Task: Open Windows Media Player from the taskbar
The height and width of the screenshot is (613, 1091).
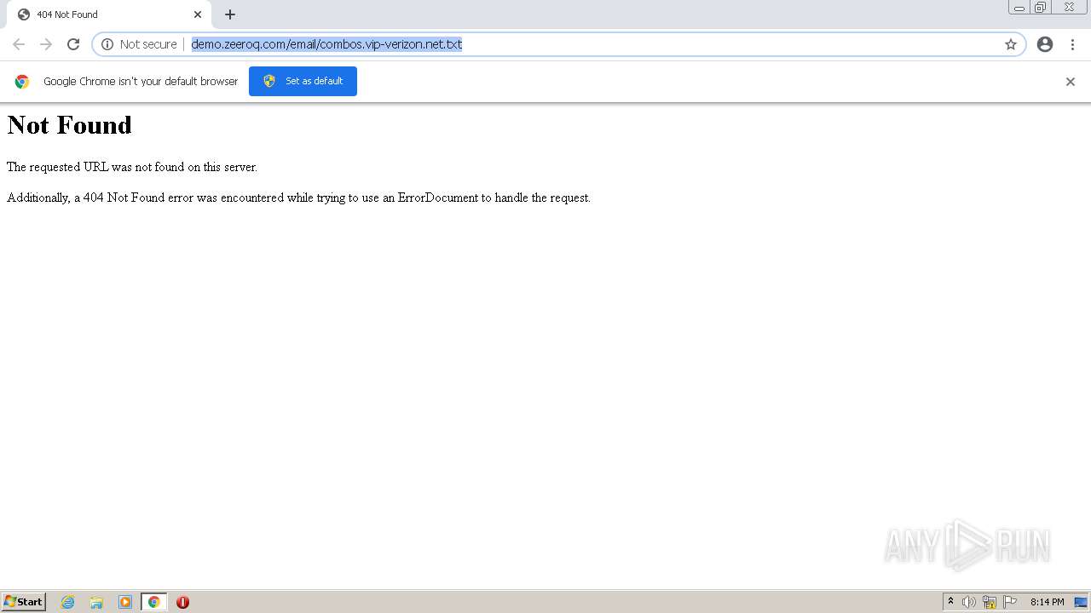Action: click(125, 602)
